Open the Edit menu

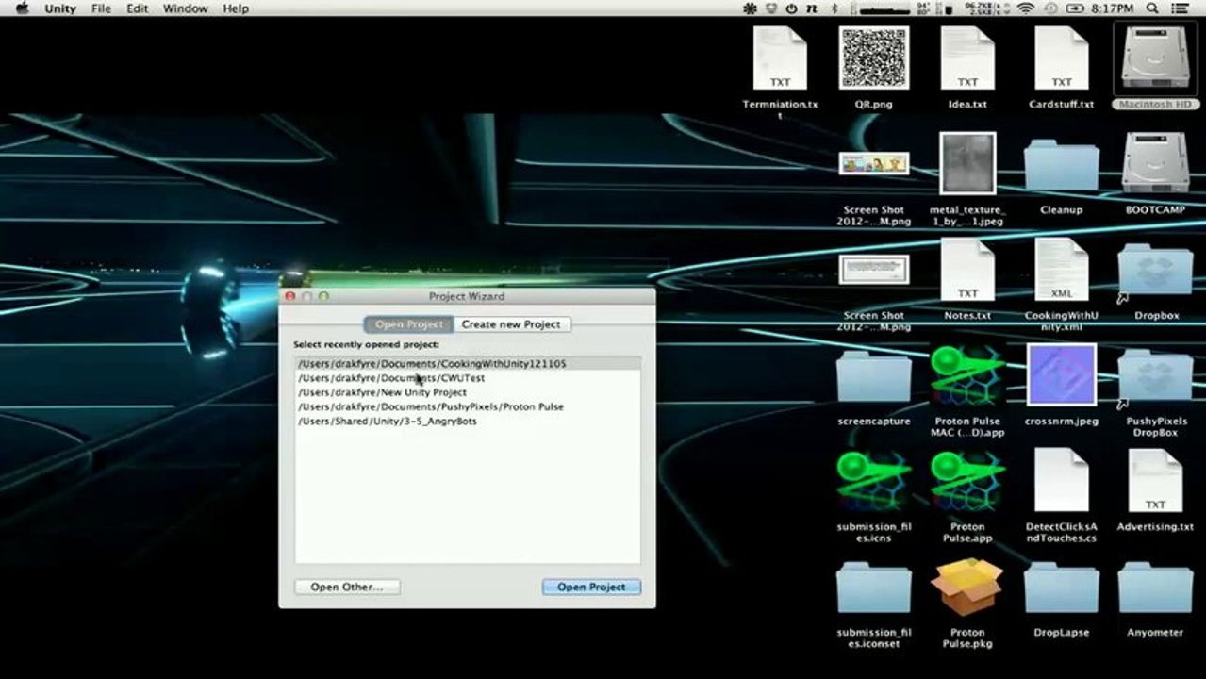tap(138, 8)
